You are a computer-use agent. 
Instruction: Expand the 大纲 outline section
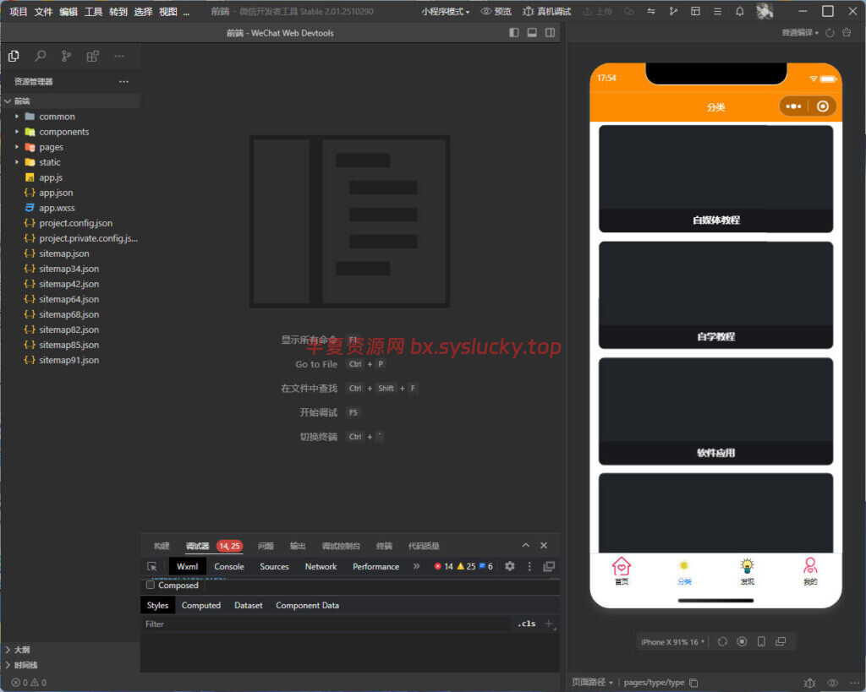[x=22, y=650]
